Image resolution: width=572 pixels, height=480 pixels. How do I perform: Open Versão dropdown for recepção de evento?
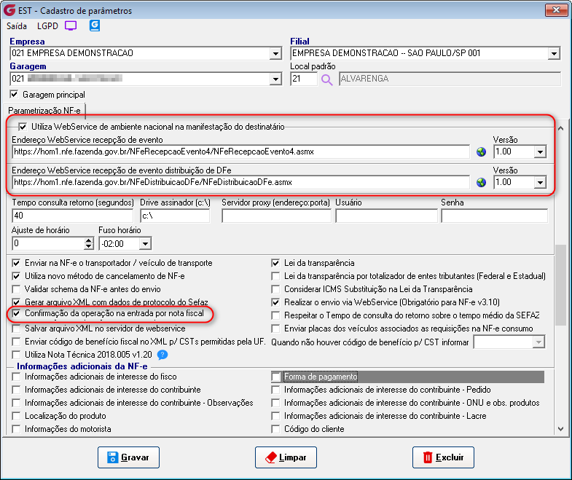pos(540,152)
